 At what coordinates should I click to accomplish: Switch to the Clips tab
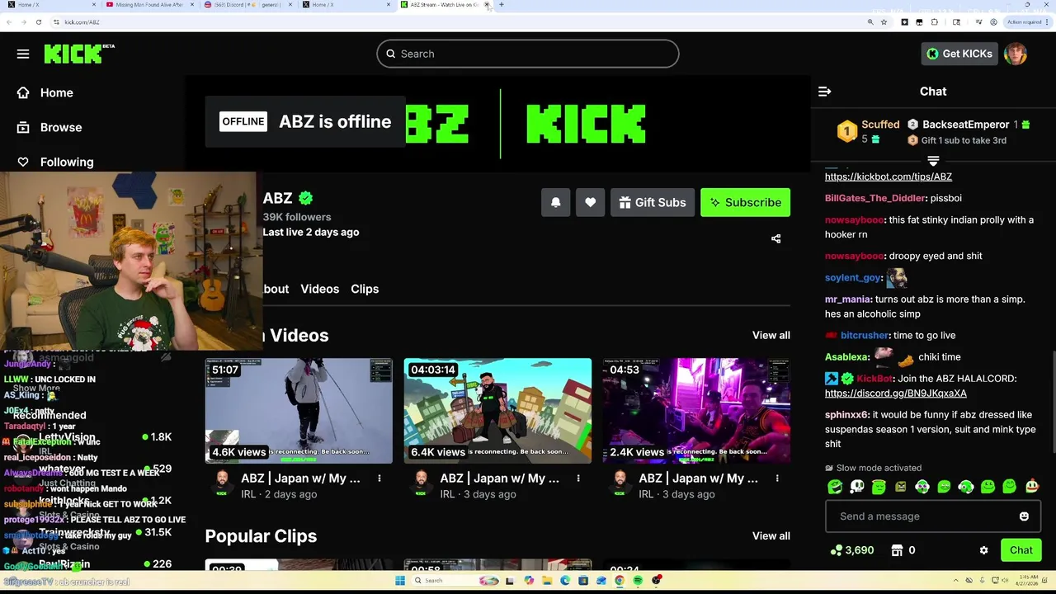[365, 289]
